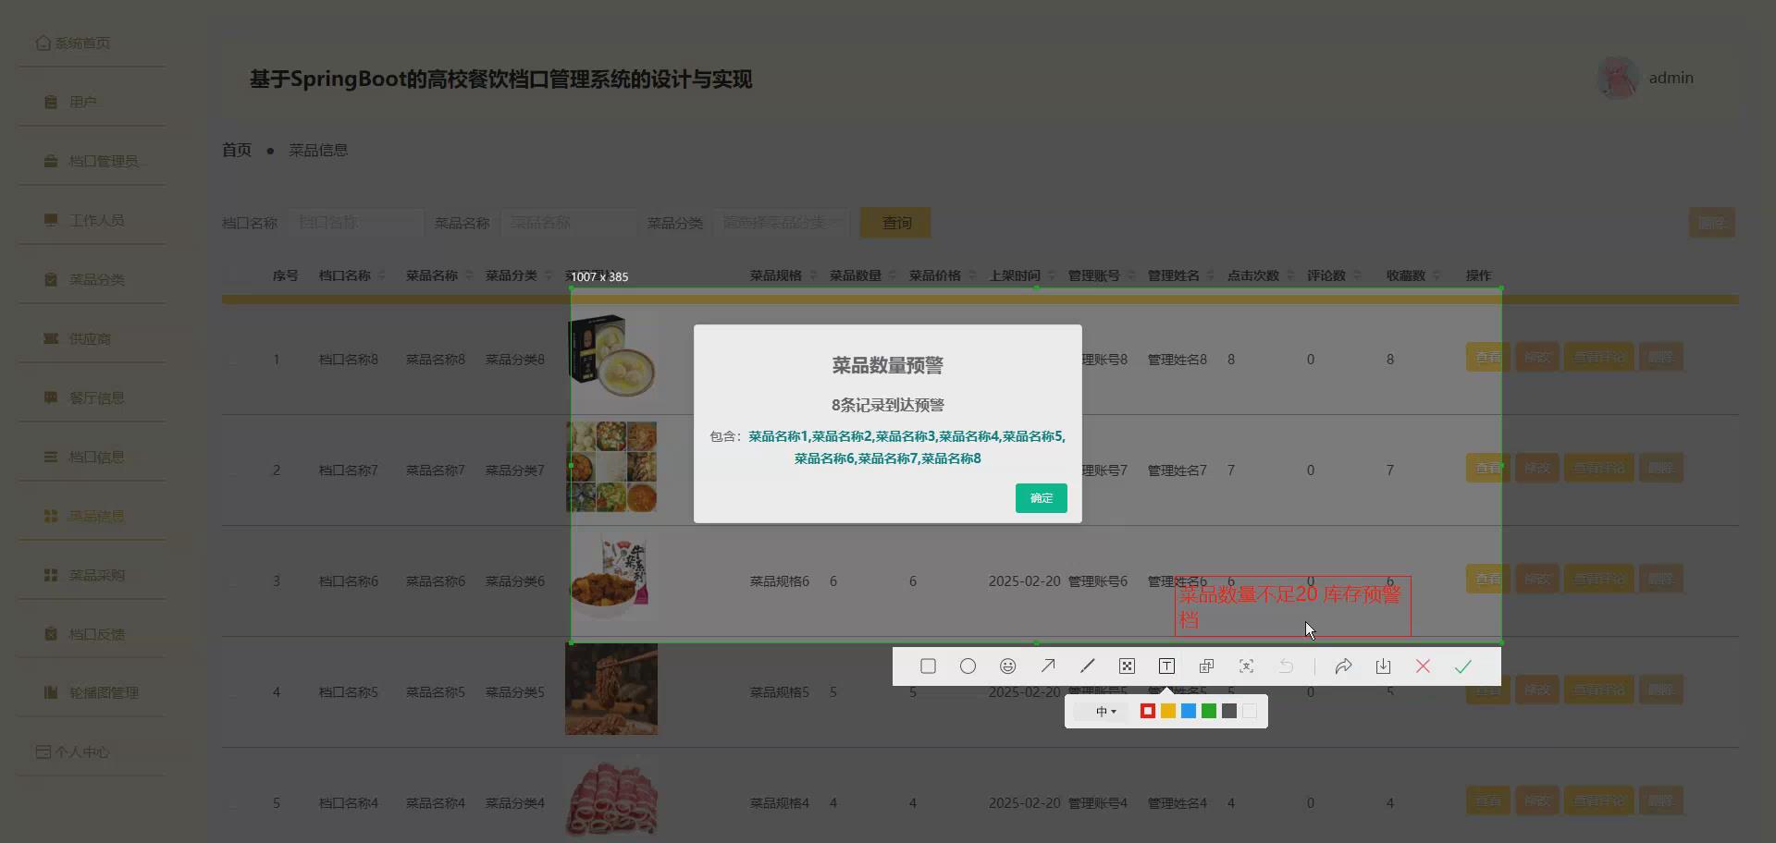
Task: Select the arrow drawing tool
Action: click(x=1047, y=666)
